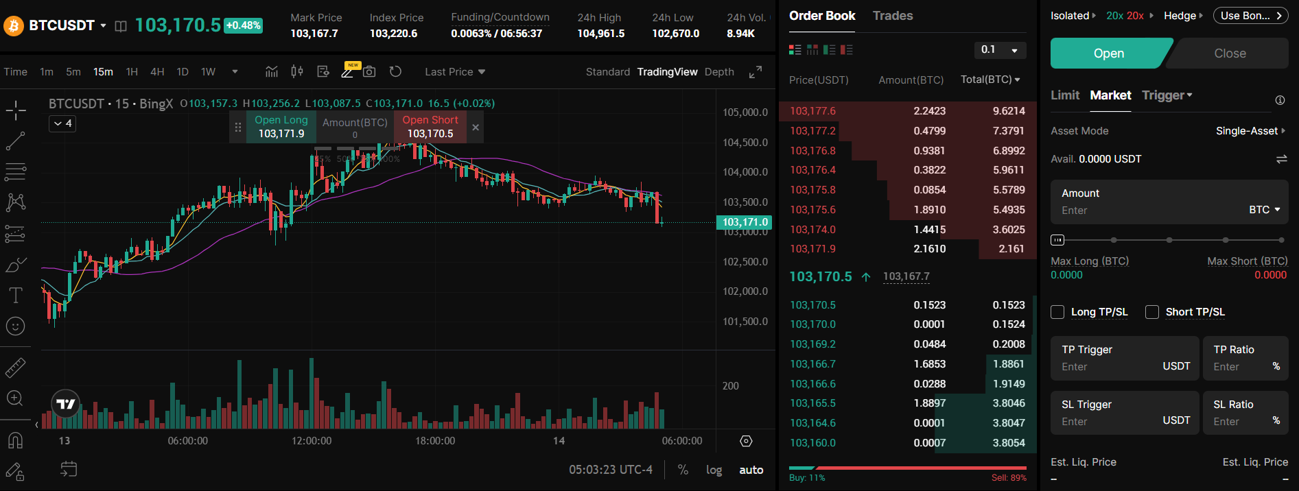Click the Amount input field
Image resolution: width=1299 pixels, height=491 pixels.
click(1169, 202)
